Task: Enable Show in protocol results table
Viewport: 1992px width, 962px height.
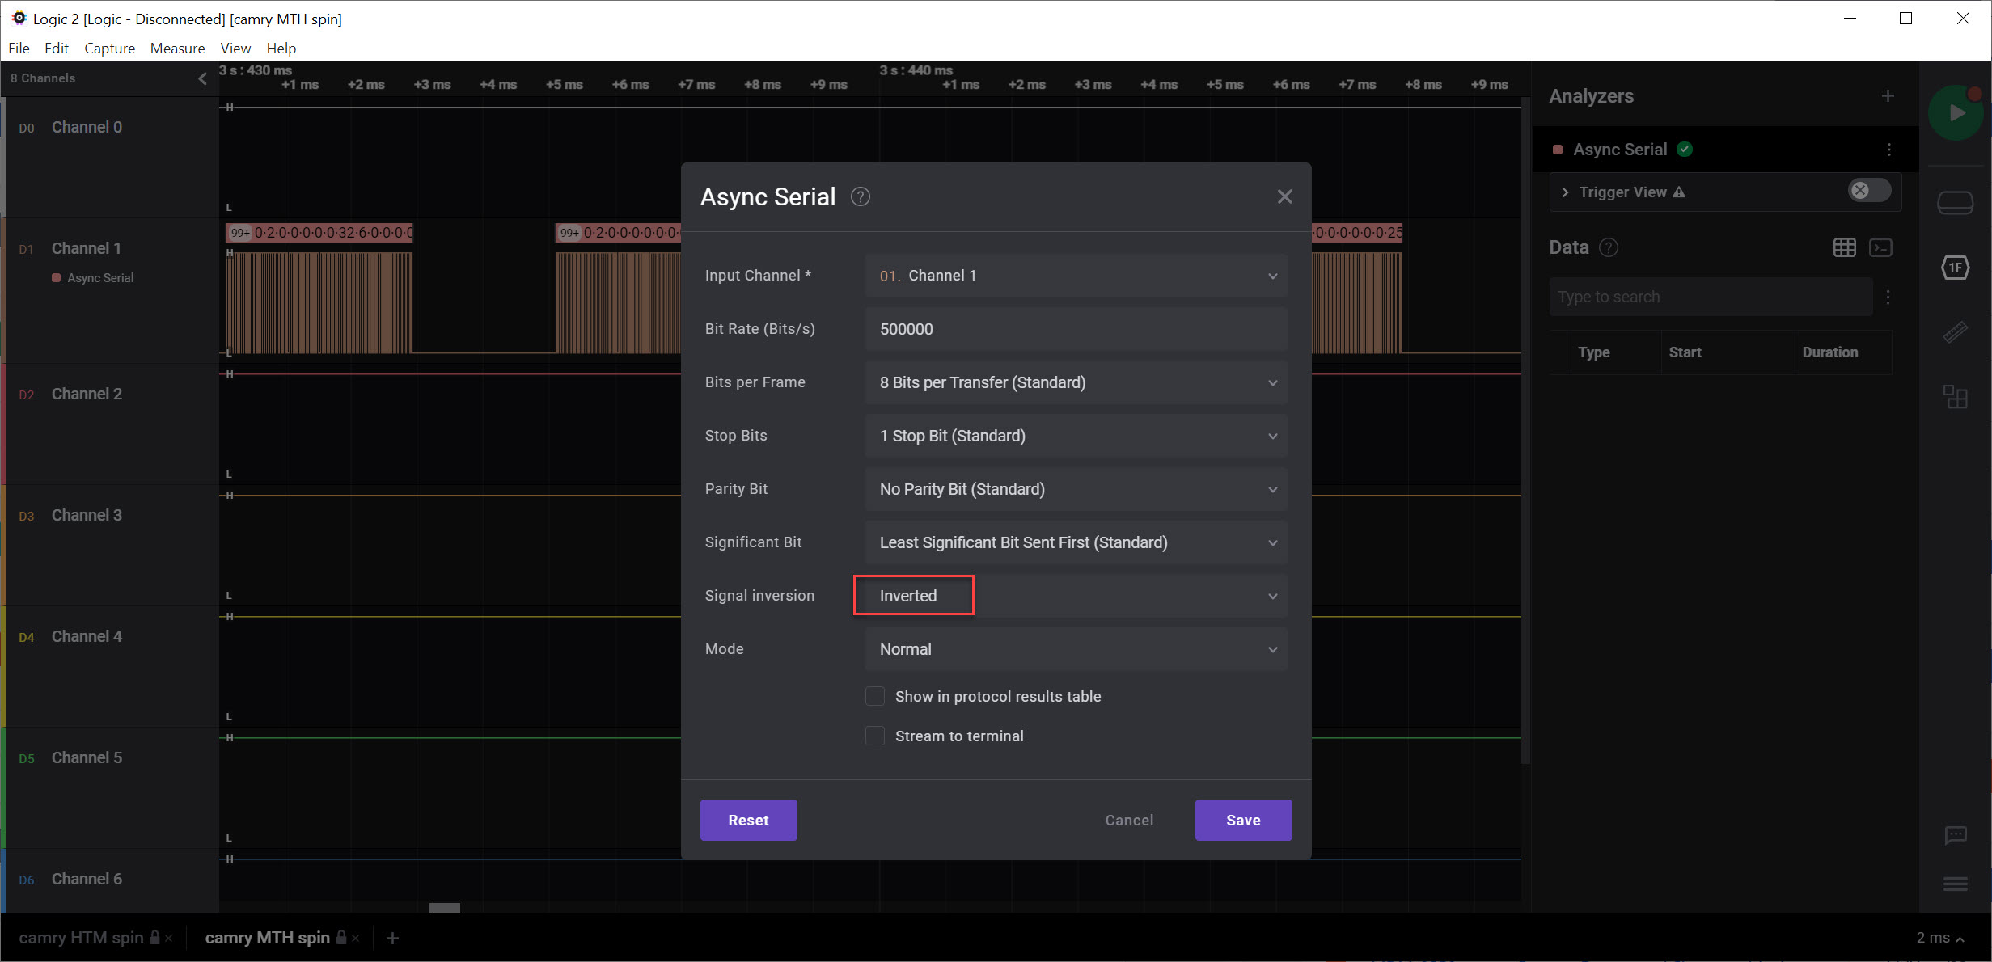Action: point(875,696)
